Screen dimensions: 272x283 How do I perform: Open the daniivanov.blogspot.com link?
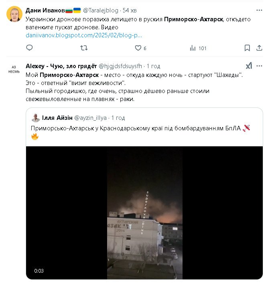tap(83, 35)
